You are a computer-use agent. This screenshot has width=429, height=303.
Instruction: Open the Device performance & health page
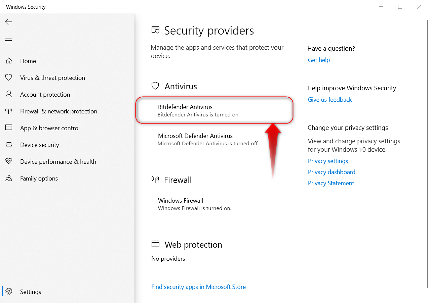tap(58, 162)
